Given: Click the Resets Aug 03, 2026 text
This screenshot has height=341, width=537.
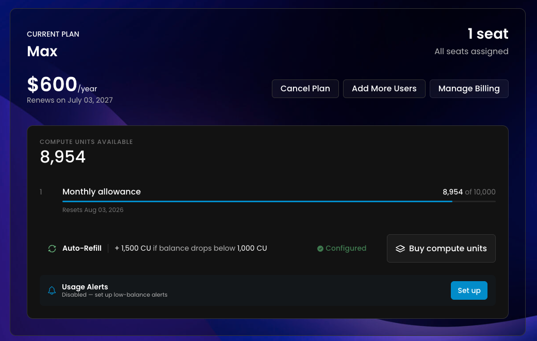Looking at the screenshot, I should pyautogui.click(x=93, y=210).
